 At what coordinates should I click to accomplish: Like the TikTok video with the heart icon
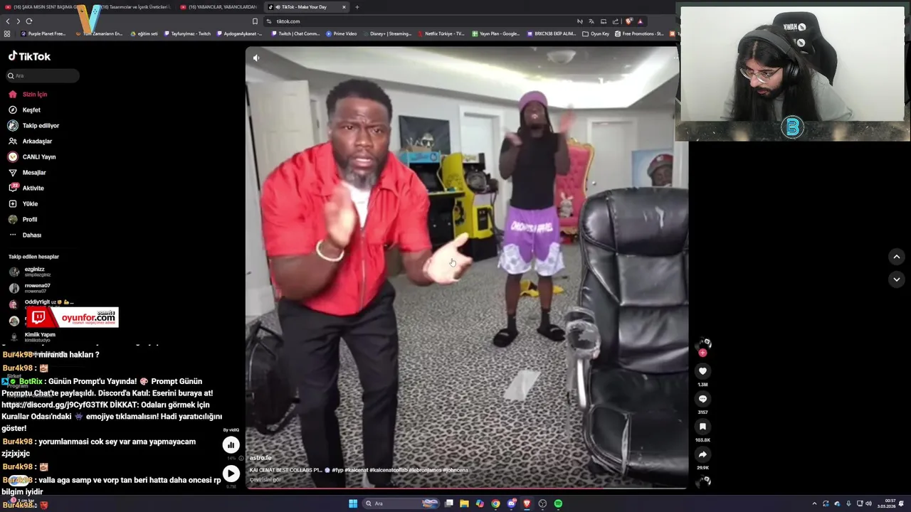point(702,371)
